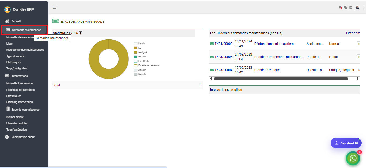This screenshot has height=168, width=366.
Task: Click the Comdev ERP logo
Action: [8, 9]
